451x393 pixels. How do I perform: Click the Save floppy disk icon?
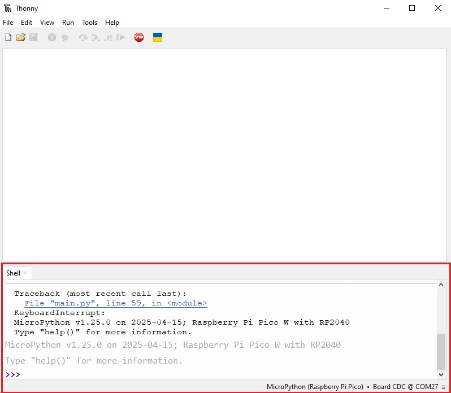[x=33, y=37]
